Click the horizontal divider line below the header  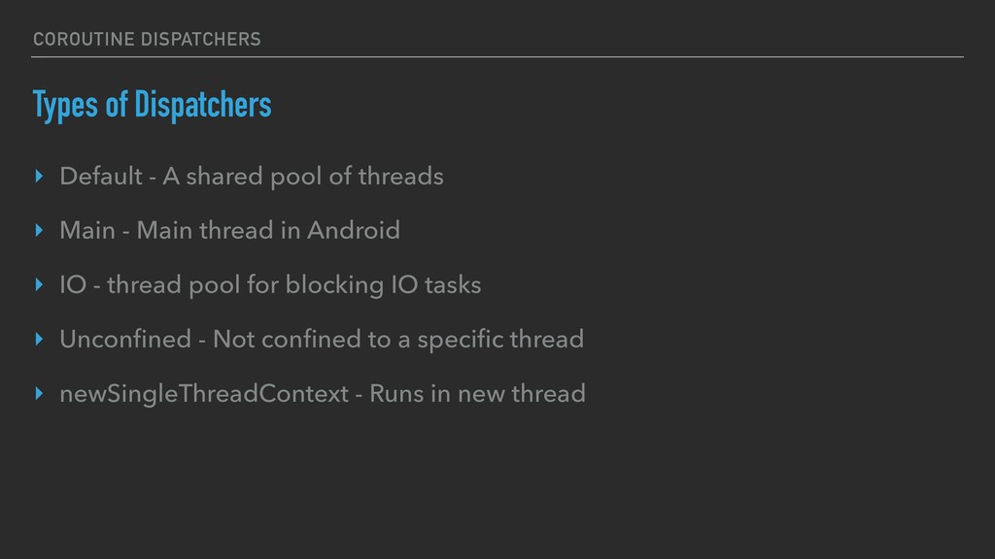[x=497, y=57]
